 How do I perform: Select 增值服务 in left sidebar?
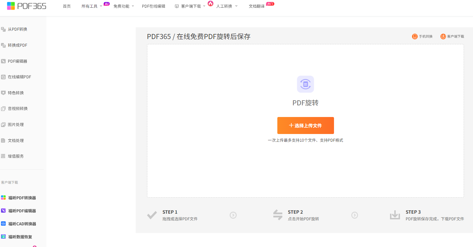16,156
